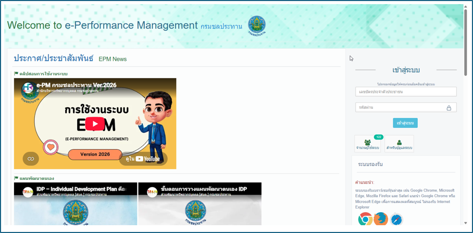Click the Mozilla Firefox browser icon
The width and height of the screenshot is (473, 233).
[381, 219]
